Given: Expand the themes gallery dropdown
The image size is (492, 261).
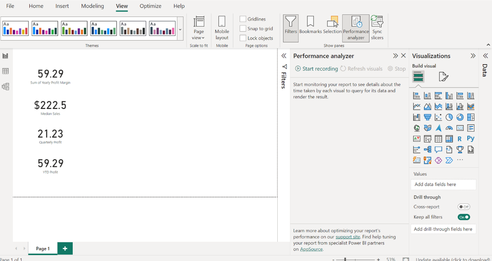Looking at the screenshot, I should (x=180, y=30).
